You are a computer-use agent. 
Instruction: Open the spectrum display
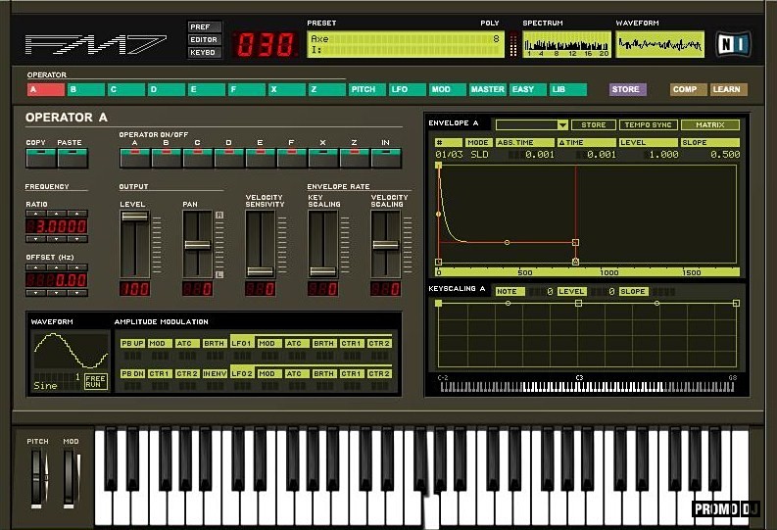coord(566,44)
